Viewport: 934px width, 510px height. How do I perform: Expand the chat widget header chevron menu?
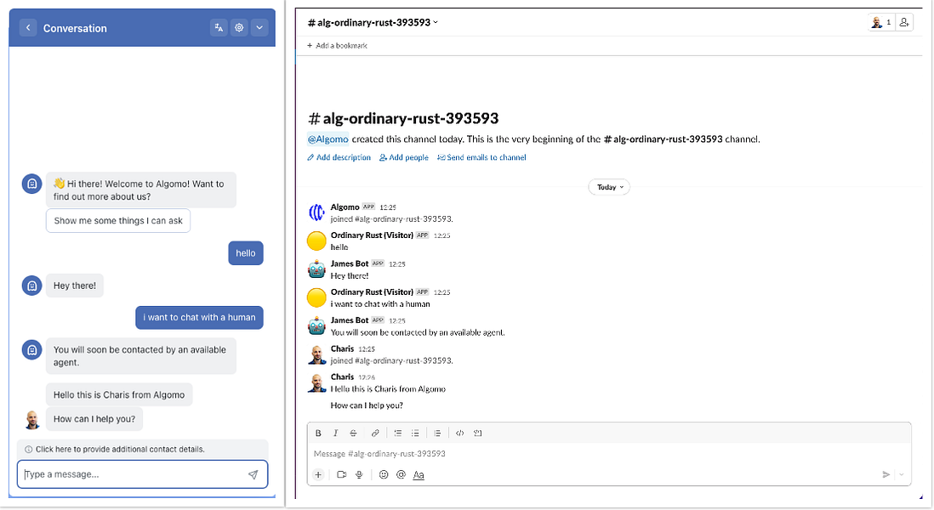(x=259, y=27)
